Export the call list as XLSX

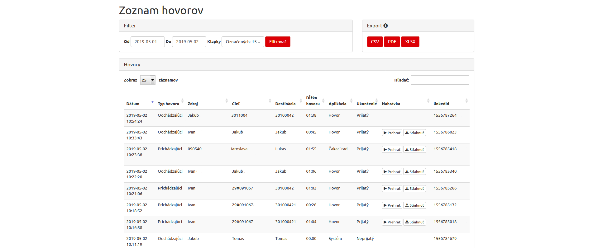point(410,42)
